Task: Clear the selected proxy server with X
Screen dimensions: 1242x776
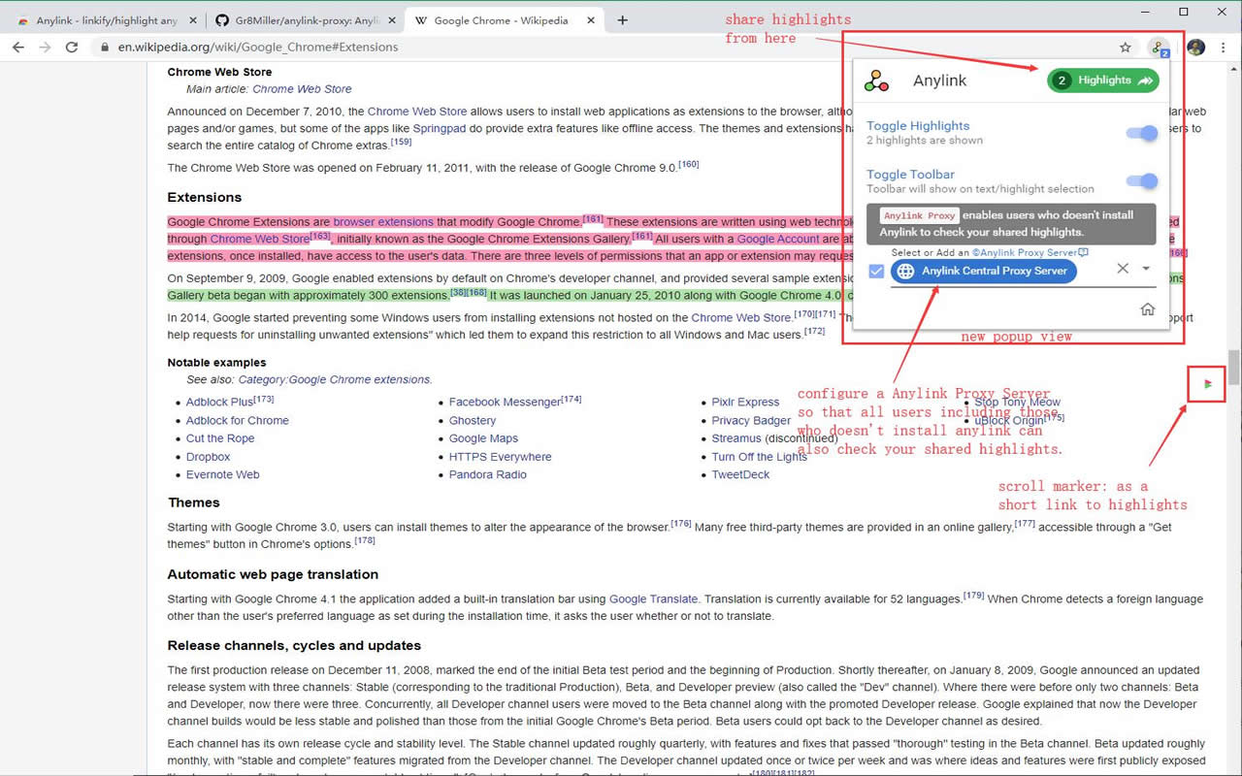Action: pyautogui.click(x=1123, y=269)
